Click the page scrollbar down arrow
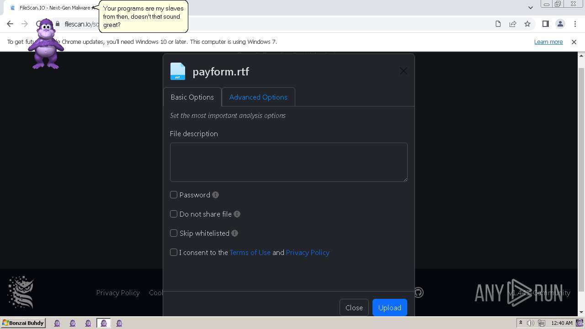 click(x=581, y=312)
